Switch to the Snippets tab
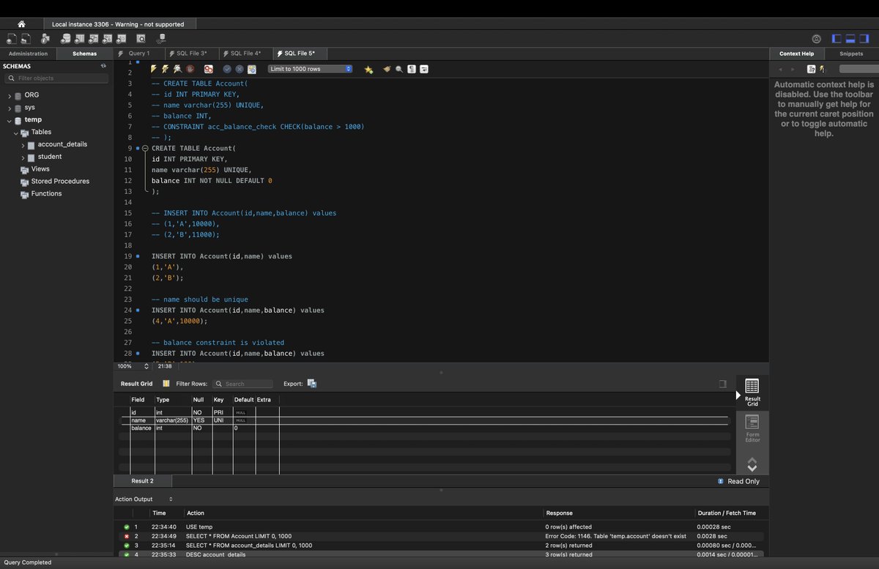Viewport: 879px width, 569px height. coord(851,53)
